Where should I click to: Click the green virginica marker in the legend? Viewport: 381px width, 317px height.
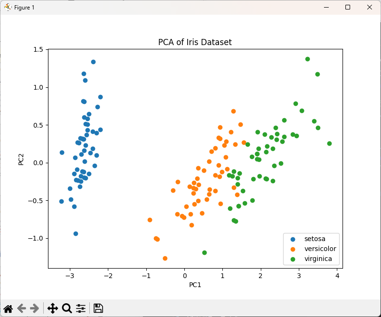point(292,259)
